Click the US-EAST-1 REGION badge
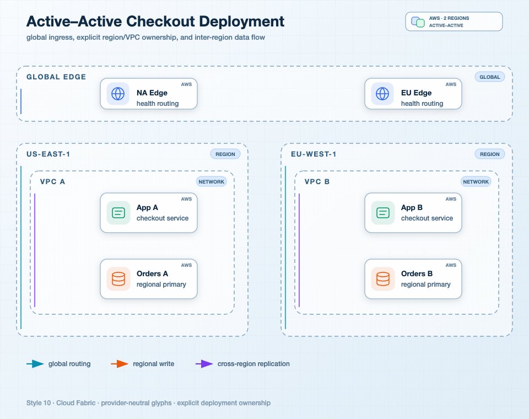The image size is (529, 419). pyautogui.click(x=225, y=154)
